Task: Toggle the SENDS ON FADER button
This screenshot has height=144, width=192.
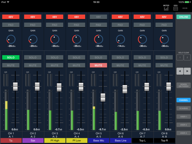Action: coord(184,85)
